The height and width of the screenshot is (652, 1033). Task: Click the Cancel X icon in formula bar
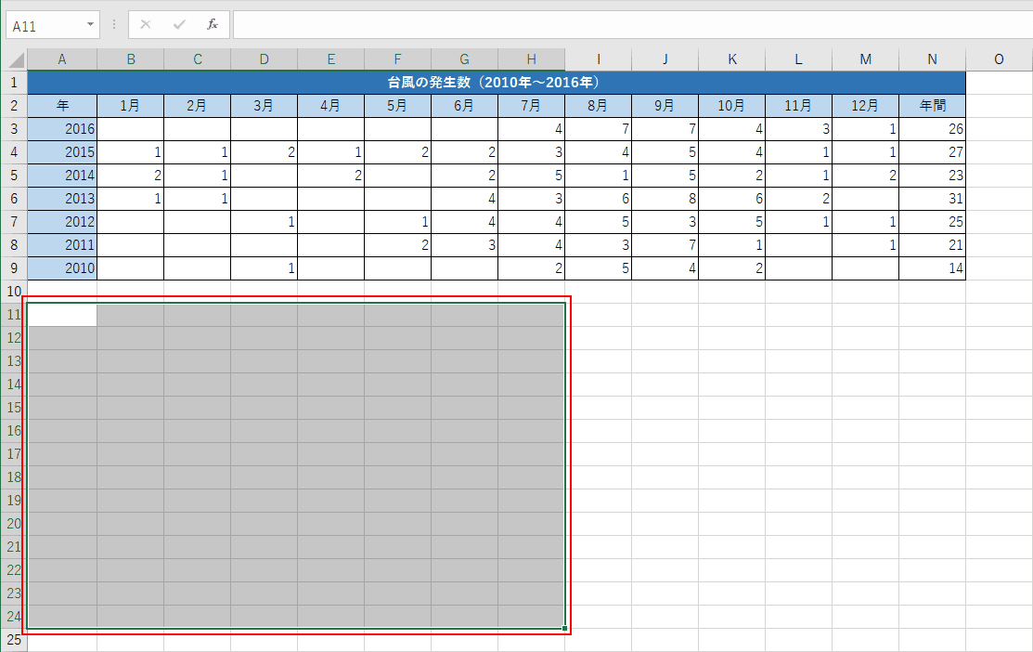[x=146, y=24]
